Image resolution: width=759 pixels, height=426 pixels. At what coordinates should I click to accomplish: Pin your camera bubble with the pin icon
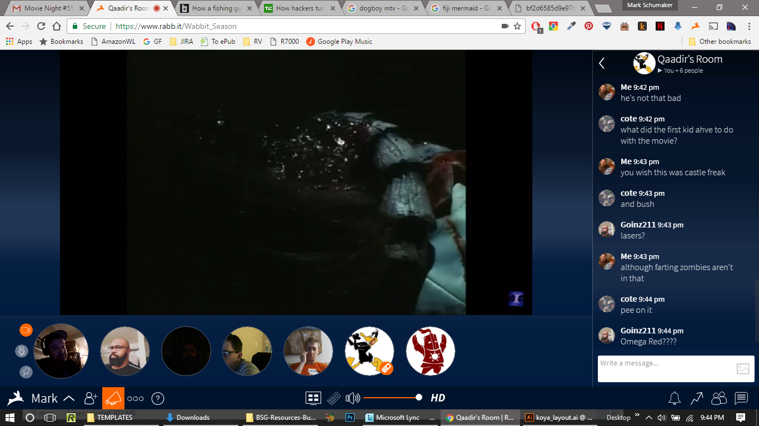[x=26, y=372]
